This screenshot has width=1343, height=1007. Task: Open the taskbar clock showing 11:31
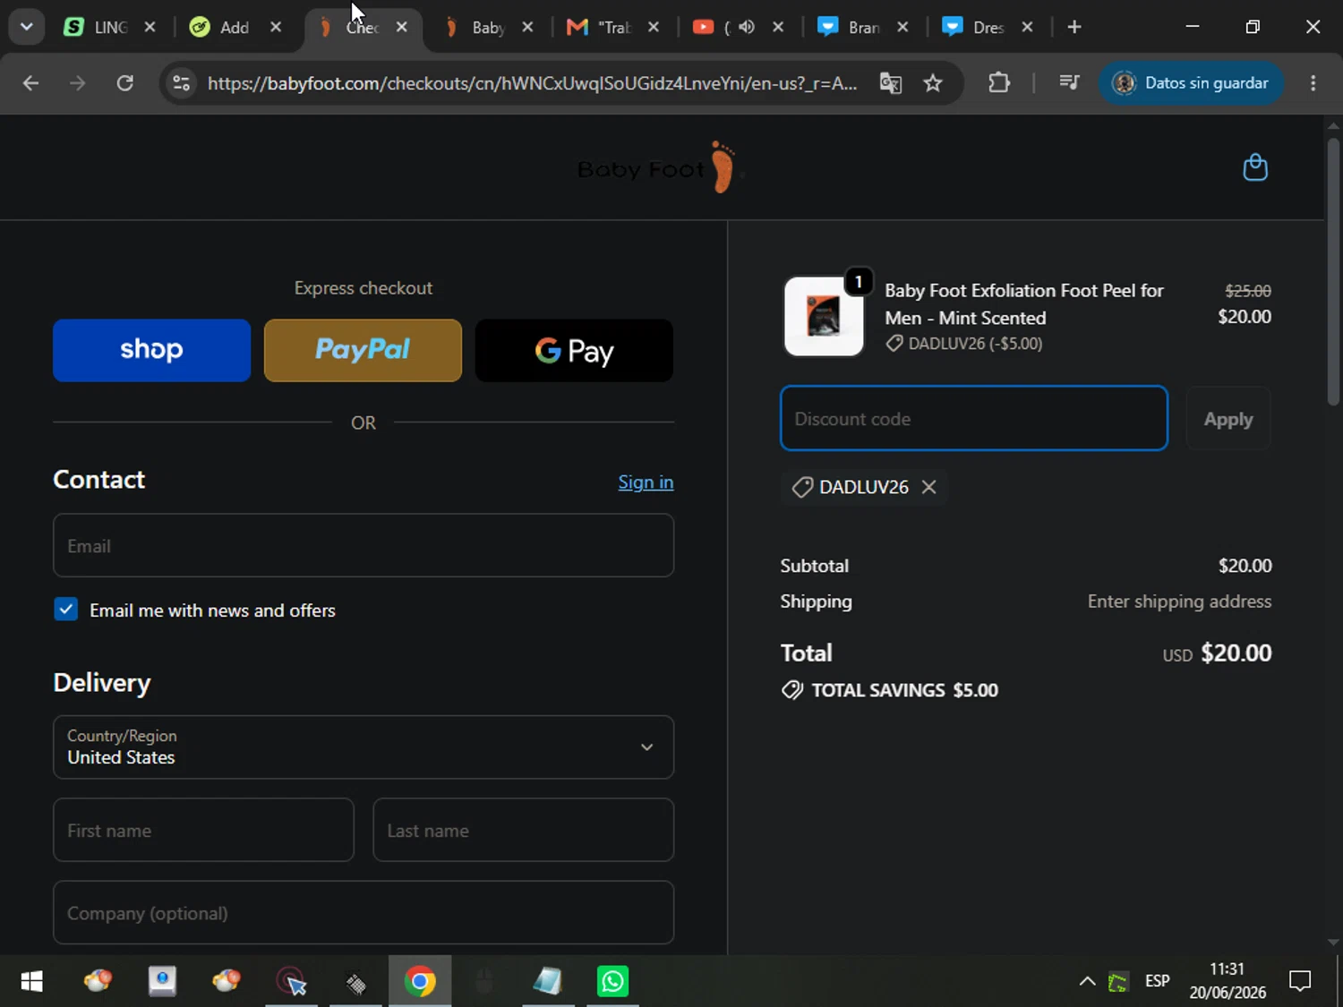[x=1228, y=981]
